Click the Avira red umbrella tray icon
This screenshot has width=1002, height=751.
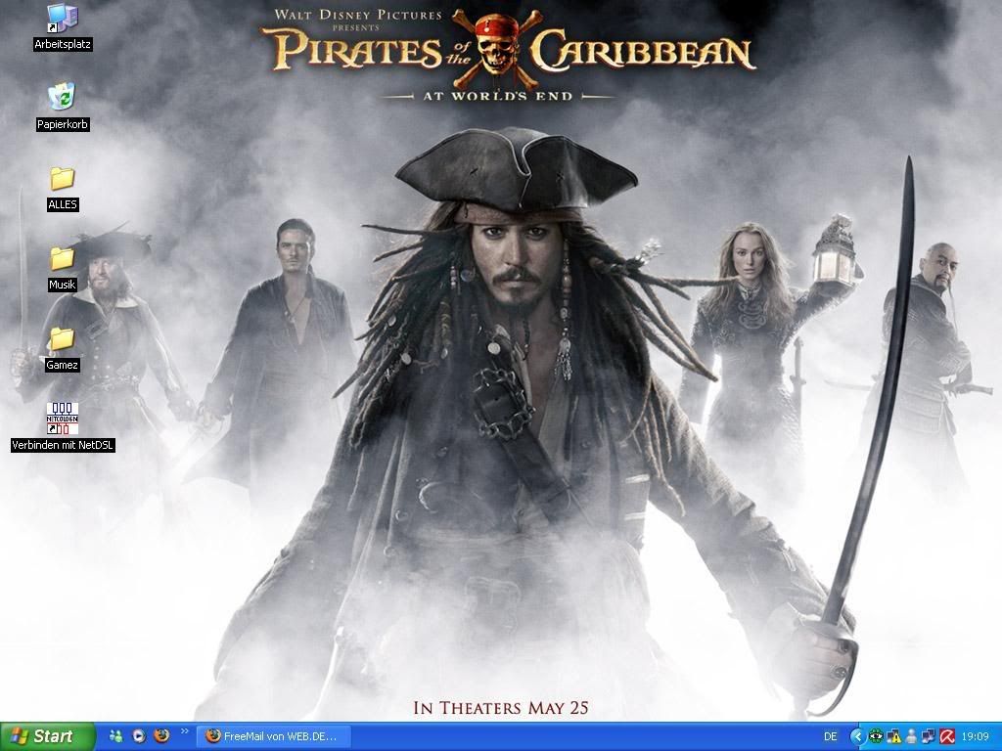946,736
